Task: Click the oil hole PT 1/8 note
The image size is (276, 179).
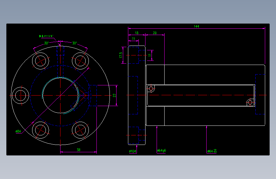Action: point(46,36)
